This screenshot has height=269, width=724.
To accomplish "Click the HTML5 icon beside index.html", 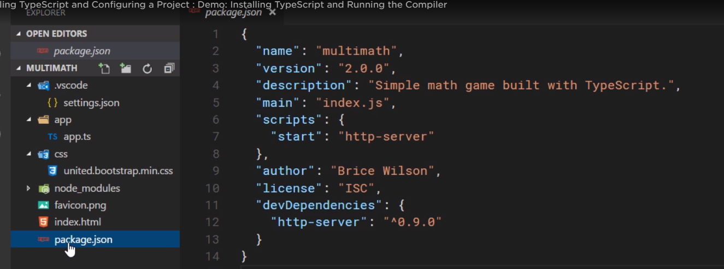I will pos(43,222).
